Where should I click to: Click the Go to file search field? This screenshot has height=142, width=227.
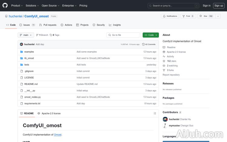pos(123,35)
